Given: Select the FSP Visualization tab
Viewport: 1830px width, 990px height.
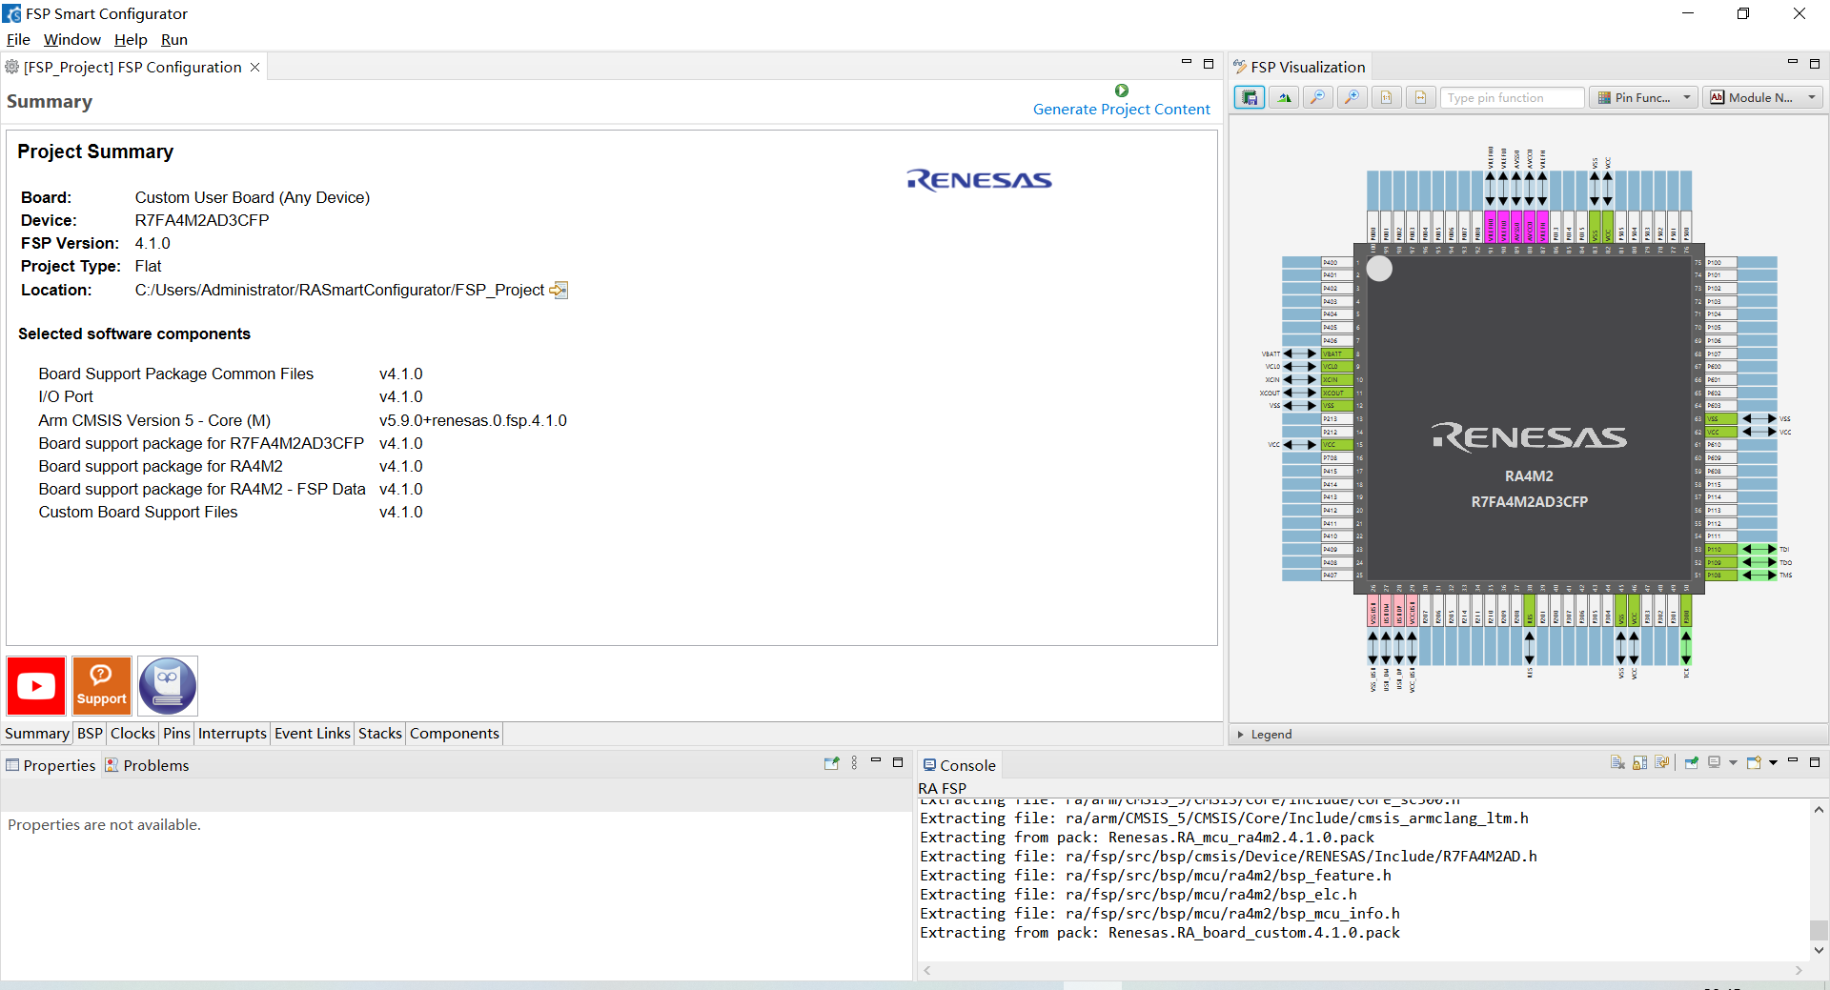Looking at the screenshot, I should 1299,67.
